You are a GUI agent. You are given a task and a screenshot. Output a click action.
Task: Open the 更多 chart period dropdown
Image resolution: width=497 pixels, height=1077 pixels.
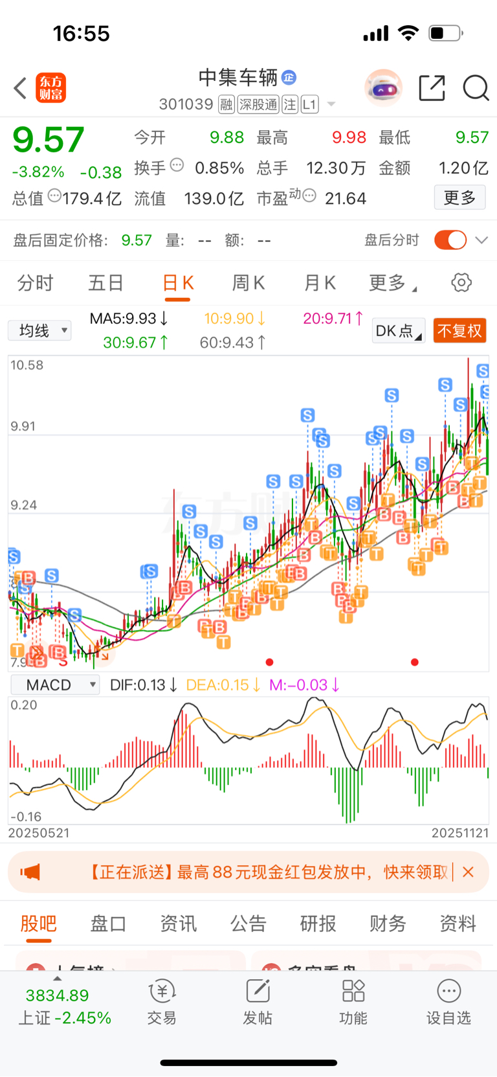click(393, 283)
